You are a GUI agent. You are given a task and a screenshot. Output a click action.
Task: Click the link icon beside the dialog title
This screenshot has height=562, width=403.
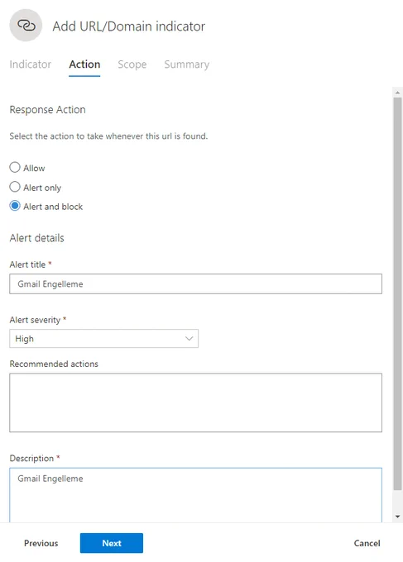click(26, 26)
